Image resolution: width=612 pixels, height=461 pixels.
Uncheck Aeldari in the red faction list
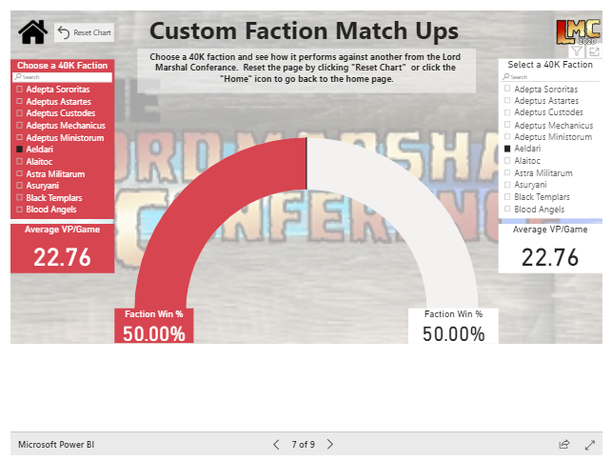20,150
